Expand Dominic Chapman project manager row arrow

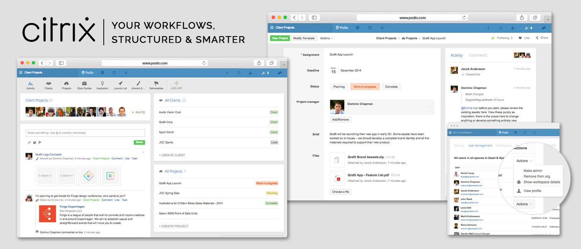pyautogui.click(x=430, y=107)
